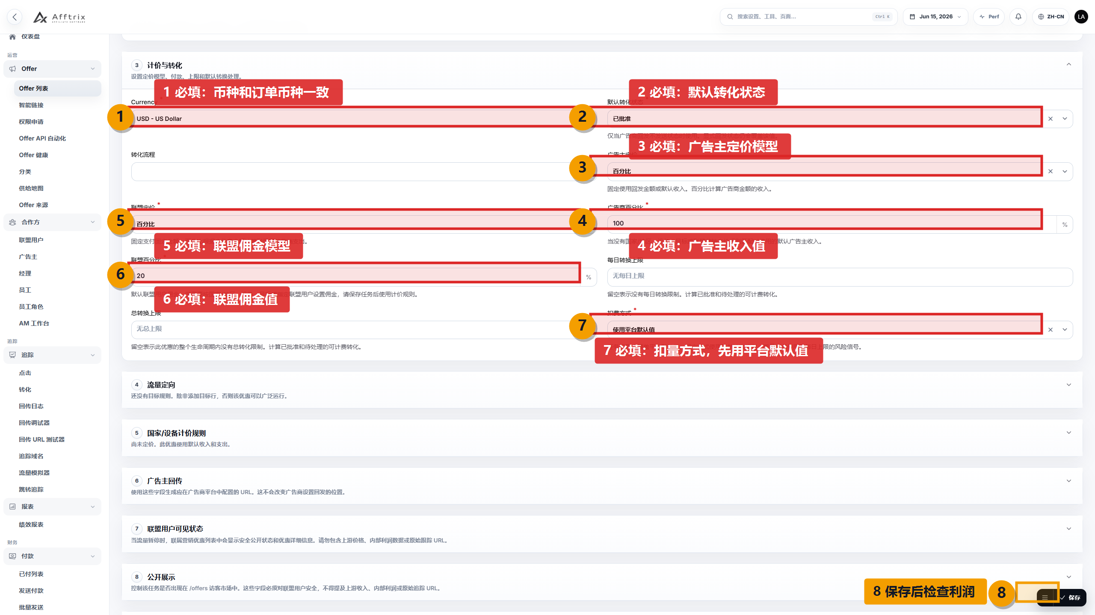Expand the 广告主回传 section

point(1069,481)
